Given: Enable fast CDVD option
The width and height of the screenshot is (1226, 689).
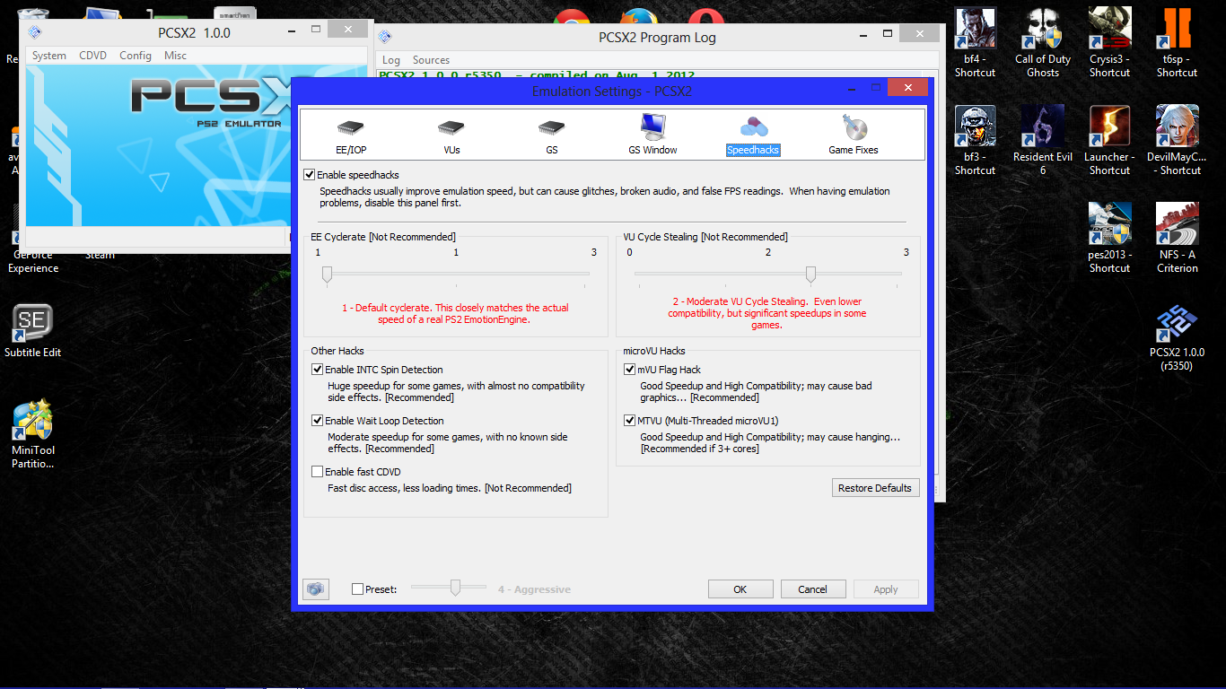Looking at the screenshot, I should pos(317,471).
